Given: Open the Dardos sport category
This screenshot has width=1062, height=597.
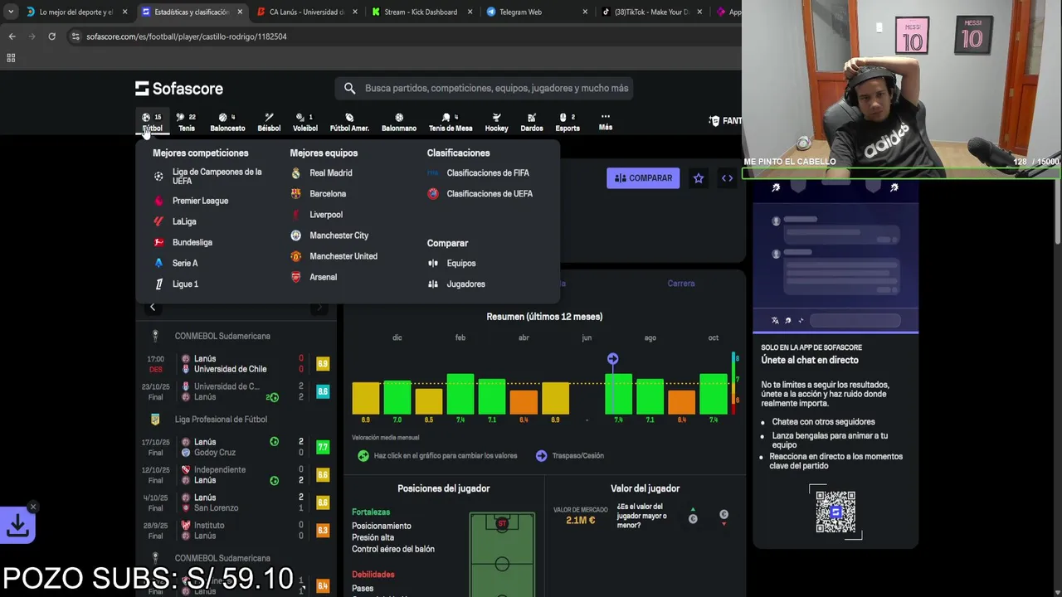Looking at the screenshot, I should (x=532, y=122).
